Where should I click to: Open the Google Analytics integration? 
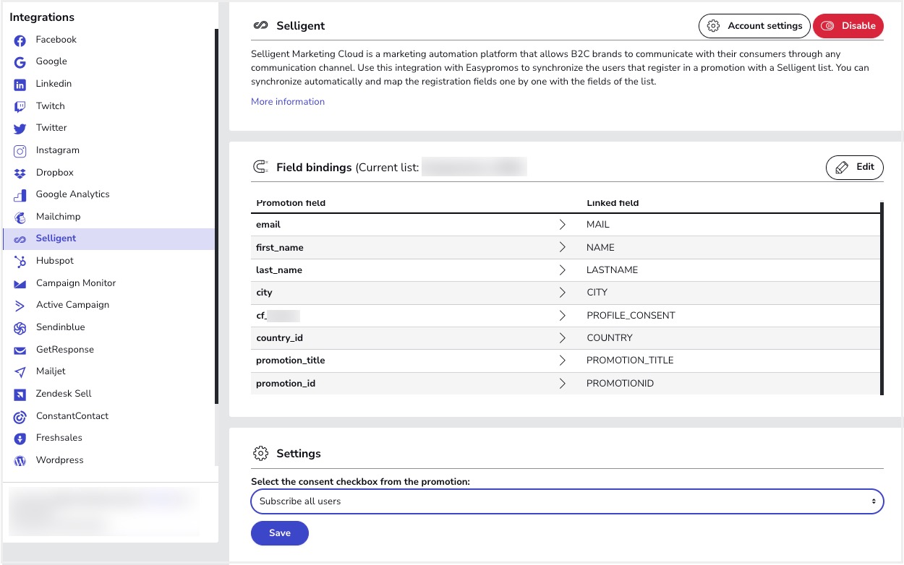coord(73,194)
